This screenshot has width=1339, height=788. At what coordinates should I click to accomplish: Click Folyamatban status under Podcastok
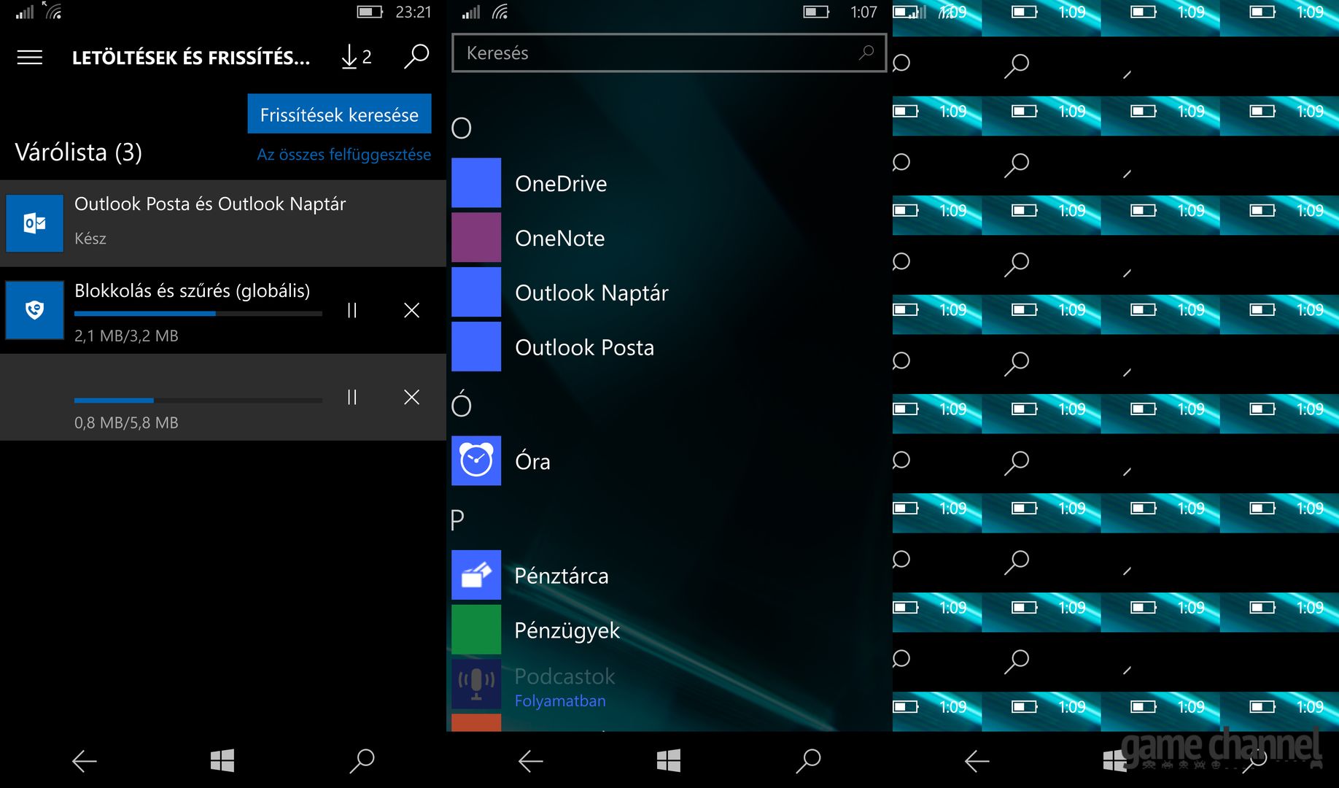(560, 700)
